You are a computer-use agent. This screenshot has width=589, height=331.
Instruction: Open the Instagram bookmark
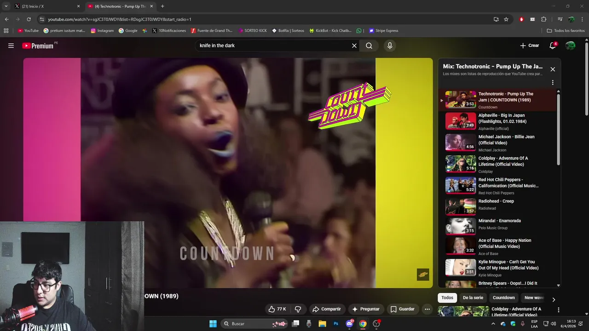click(102, 31)
